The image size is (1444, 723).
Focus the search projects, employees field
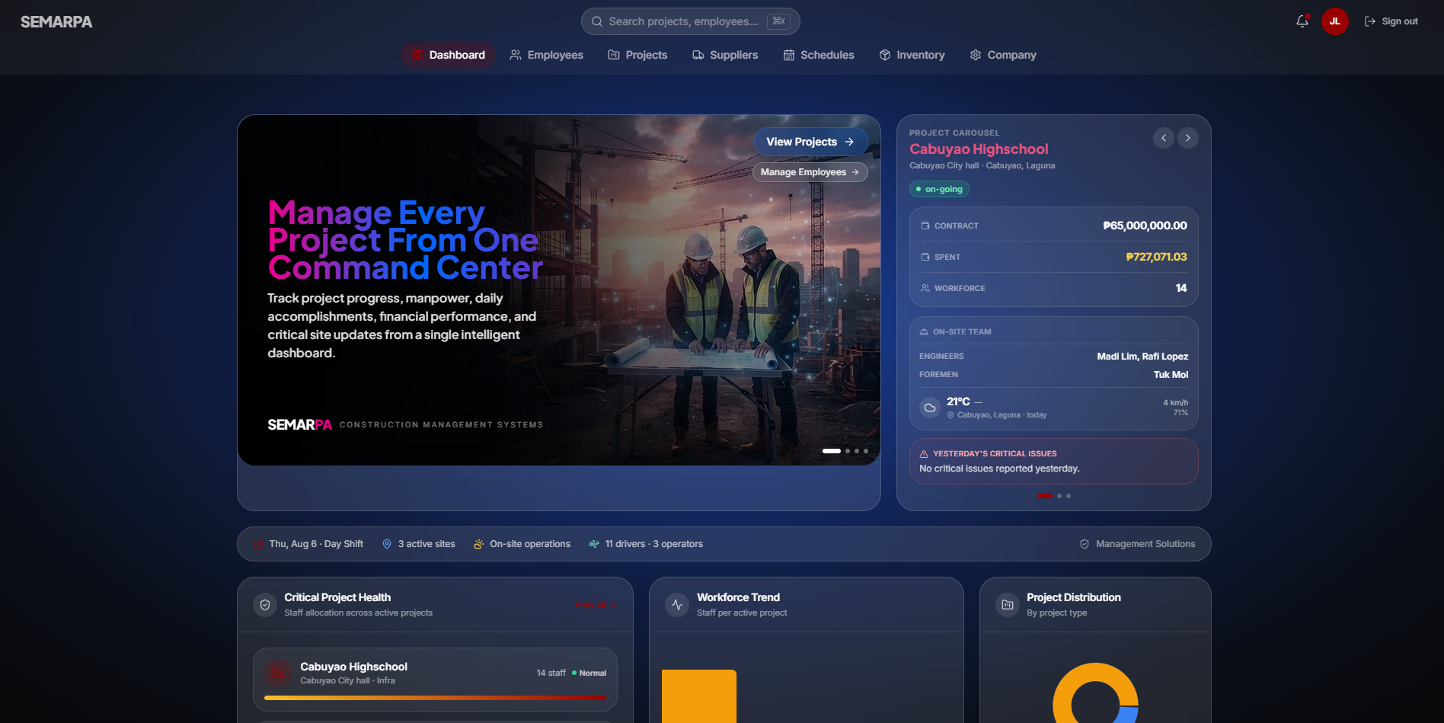pyautogui.click(x=690, y=21)
